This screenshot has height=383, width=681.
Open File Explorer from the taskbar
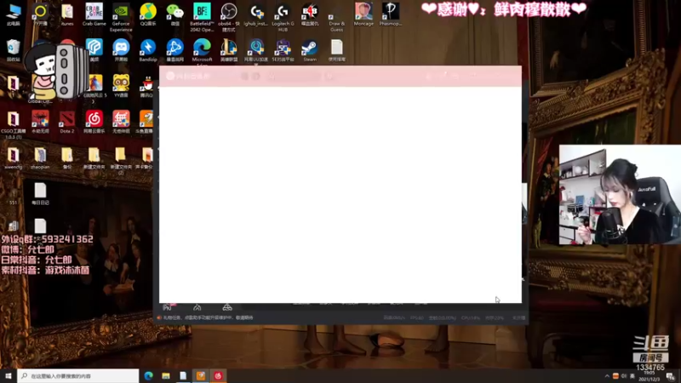coord(166,375)
